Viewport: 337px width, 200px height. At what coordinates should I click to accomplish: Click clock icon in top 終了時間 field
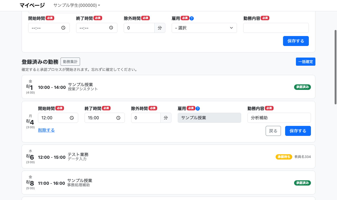[x=111, y=28]
